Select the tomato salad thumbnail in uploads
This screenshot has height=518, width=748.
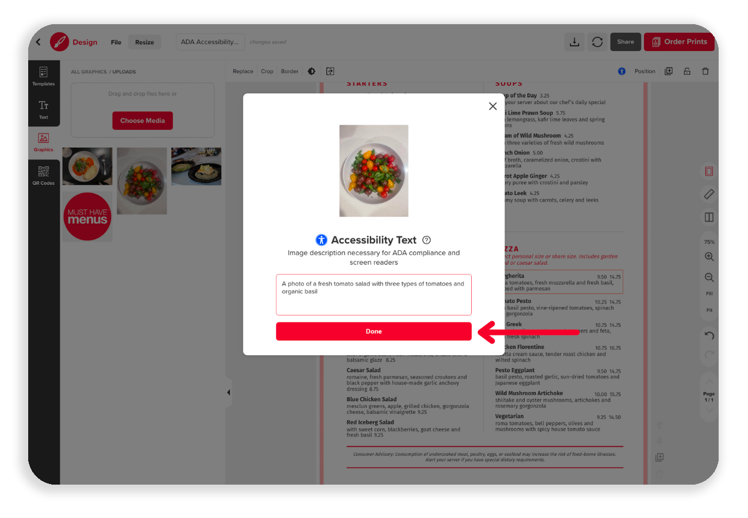142,181
